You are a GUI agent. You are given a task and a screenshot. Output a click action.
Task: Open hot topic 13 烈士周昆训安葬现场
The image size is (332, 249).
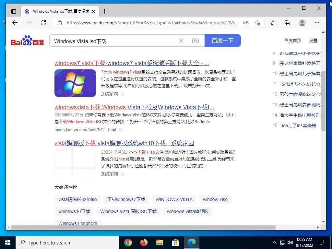pos(300,105)
